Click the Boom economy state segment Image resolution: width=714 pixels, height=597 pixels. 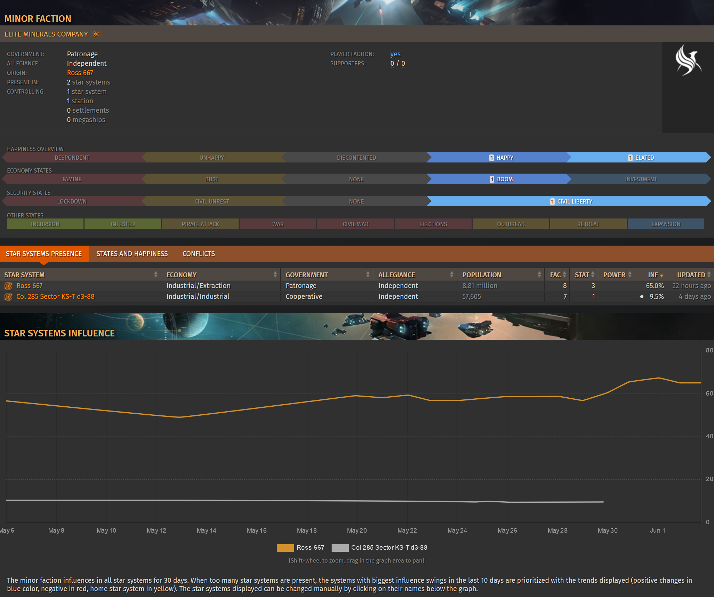point(499,179)
